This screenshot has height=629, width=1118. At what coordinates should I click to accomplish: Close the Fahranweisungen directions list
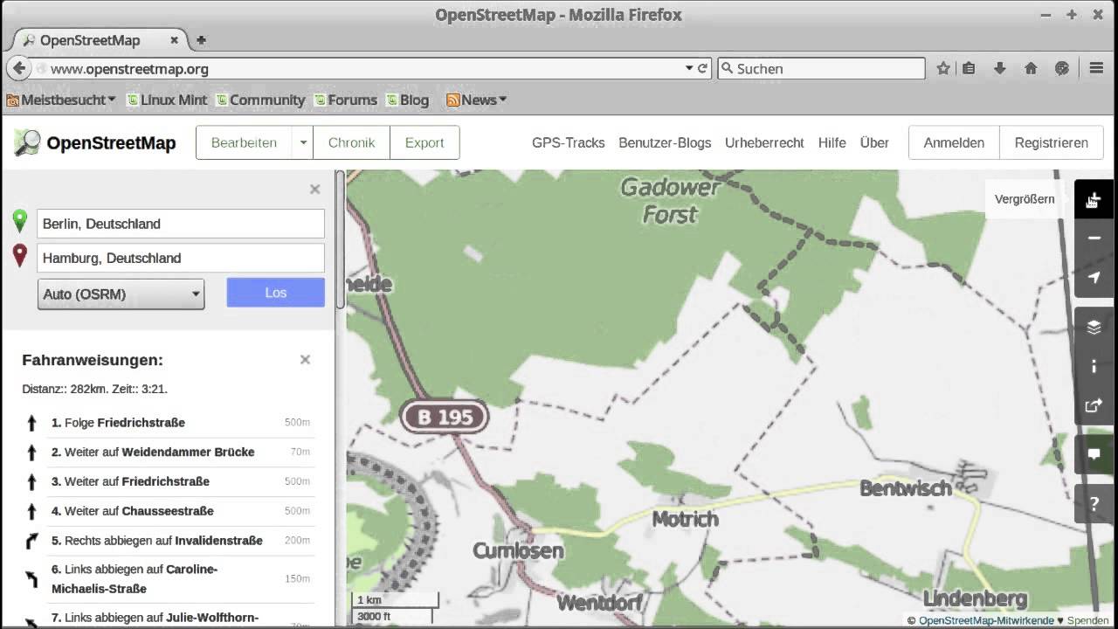click(305, 359)
